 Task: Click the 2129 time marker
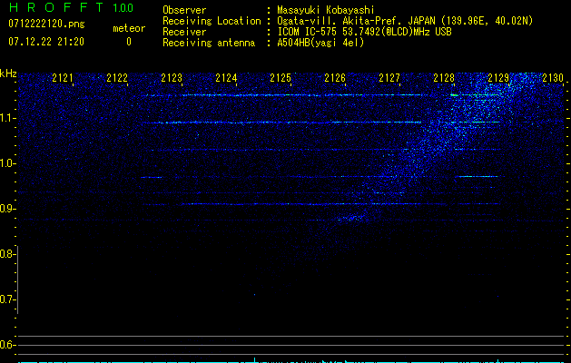(498, 78)
